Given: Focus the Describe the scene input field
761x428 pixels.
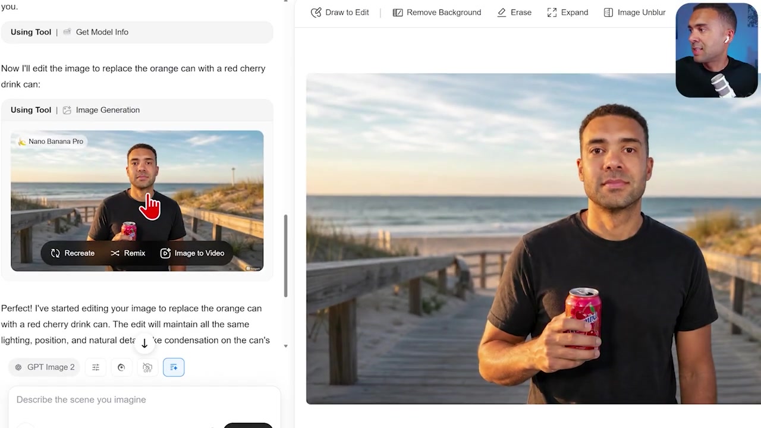Looking at the screenshot, I should click(x=144, y=399).
